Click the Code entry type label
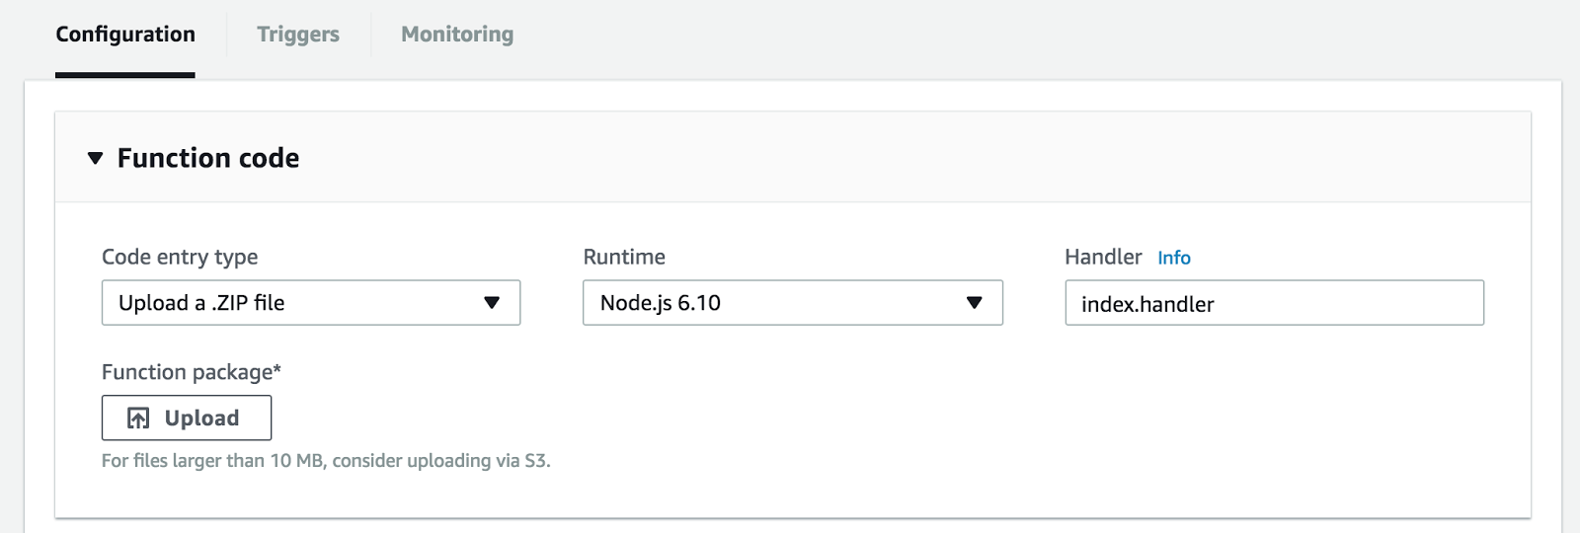Image resolution: width=1580 pixels, height=533 pixels. click(180, 258)
